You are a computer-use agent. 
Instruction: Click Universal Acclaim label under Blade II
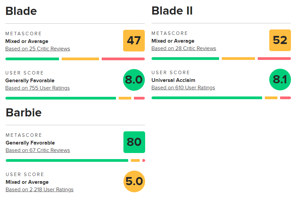click(x=173, y=80)
